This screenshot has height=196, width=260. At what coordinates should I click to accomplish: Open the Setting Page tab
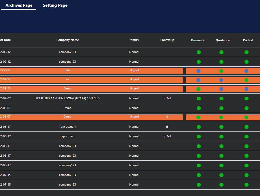55,5
